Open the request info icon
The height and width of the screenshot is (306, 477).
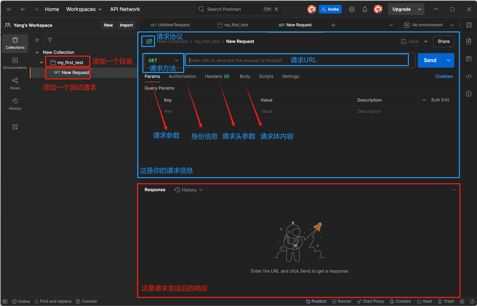(469, 94)
